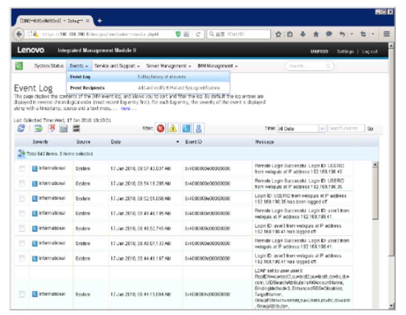Click the Go button next to Search Events

pyautogui.click(x=370, y=129)
